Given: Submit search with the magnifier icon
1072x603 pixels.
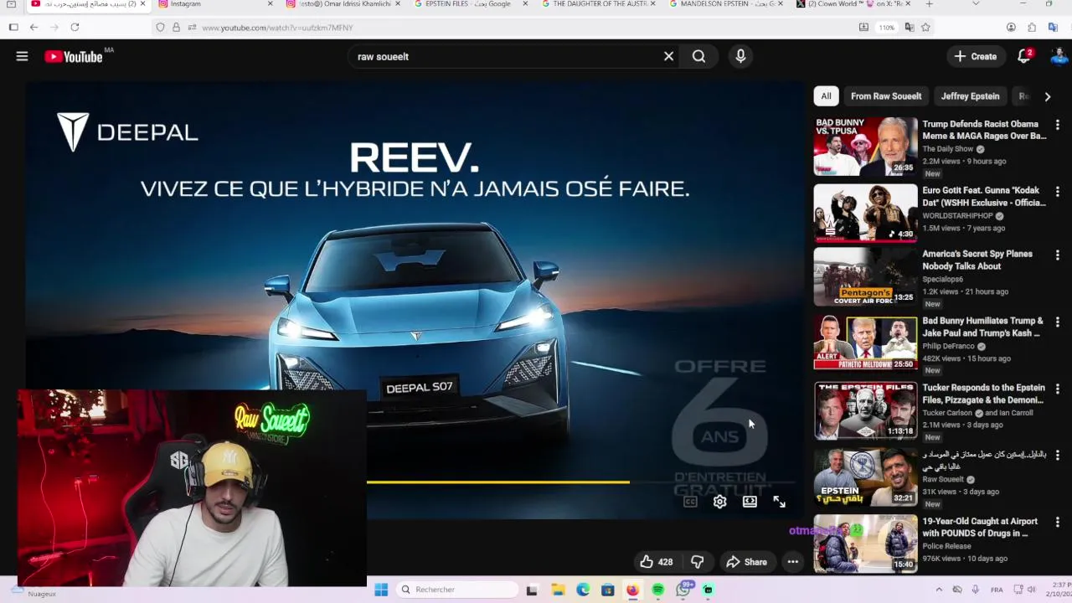Looking at the screenshot, I should (698, 56).
